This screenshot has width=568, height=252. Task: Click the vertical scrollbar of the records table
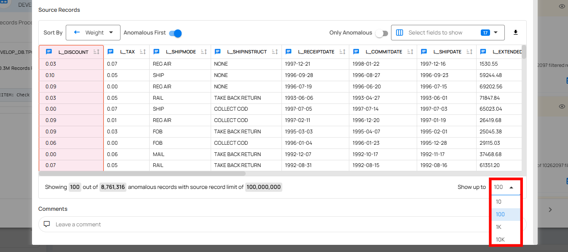click(524, 52)
